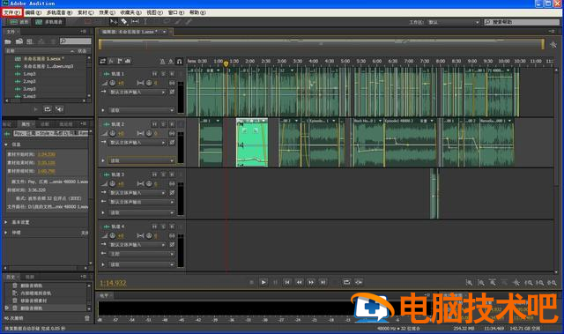The height and width of the screenshot is (334, 564).
Task: Arm track 4 for record with R
Action: coord(172,226)
